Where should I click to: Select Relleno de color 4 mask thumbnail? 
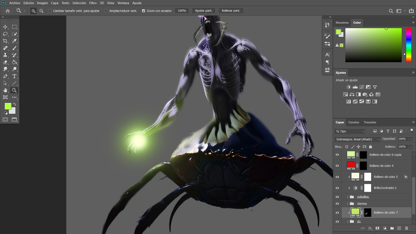[363, 166]
